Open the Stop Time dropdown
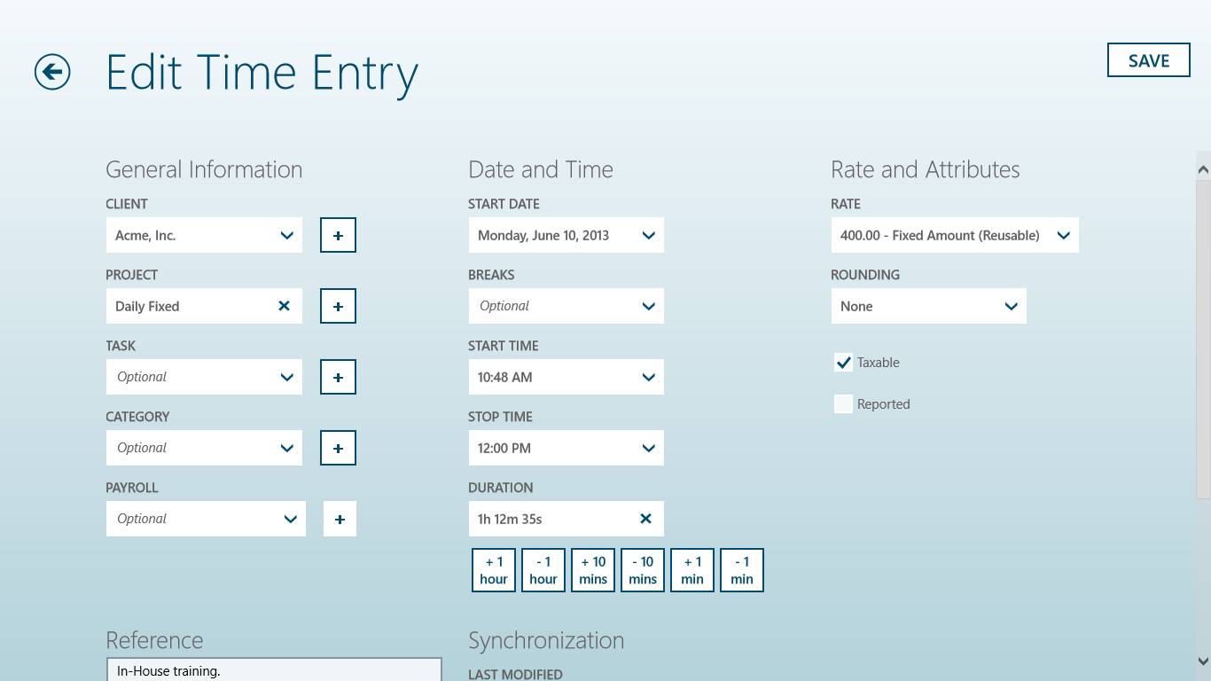Viewport: 1211px width, 681px height. pos(566,449)
